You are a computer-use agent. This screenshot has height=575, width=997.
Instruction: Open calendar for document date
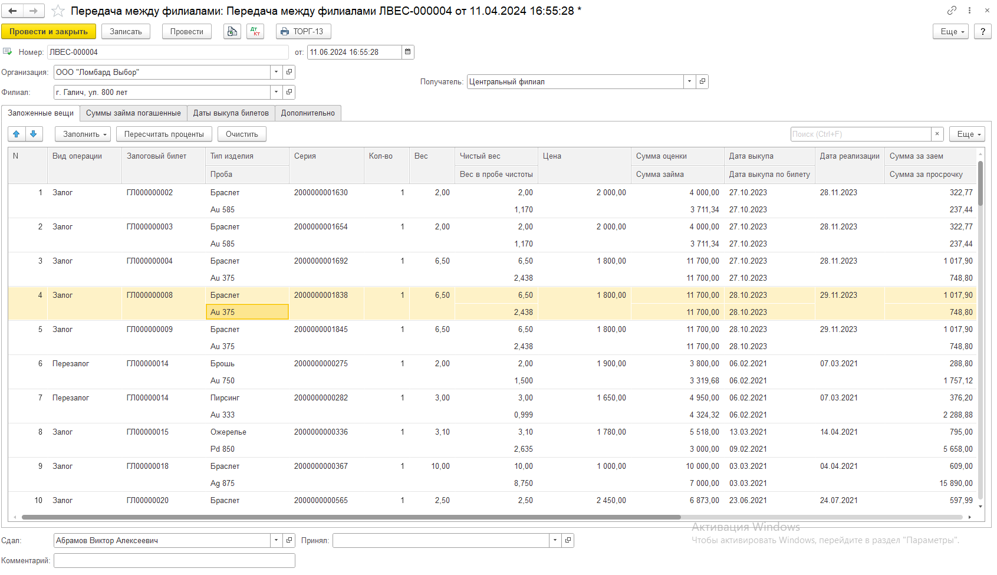(x=407, y=52)
